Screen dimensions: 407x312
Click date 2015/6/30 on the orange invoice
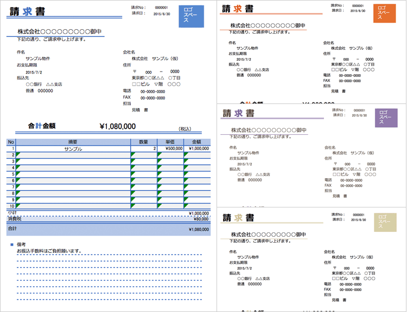pos(358,11)
